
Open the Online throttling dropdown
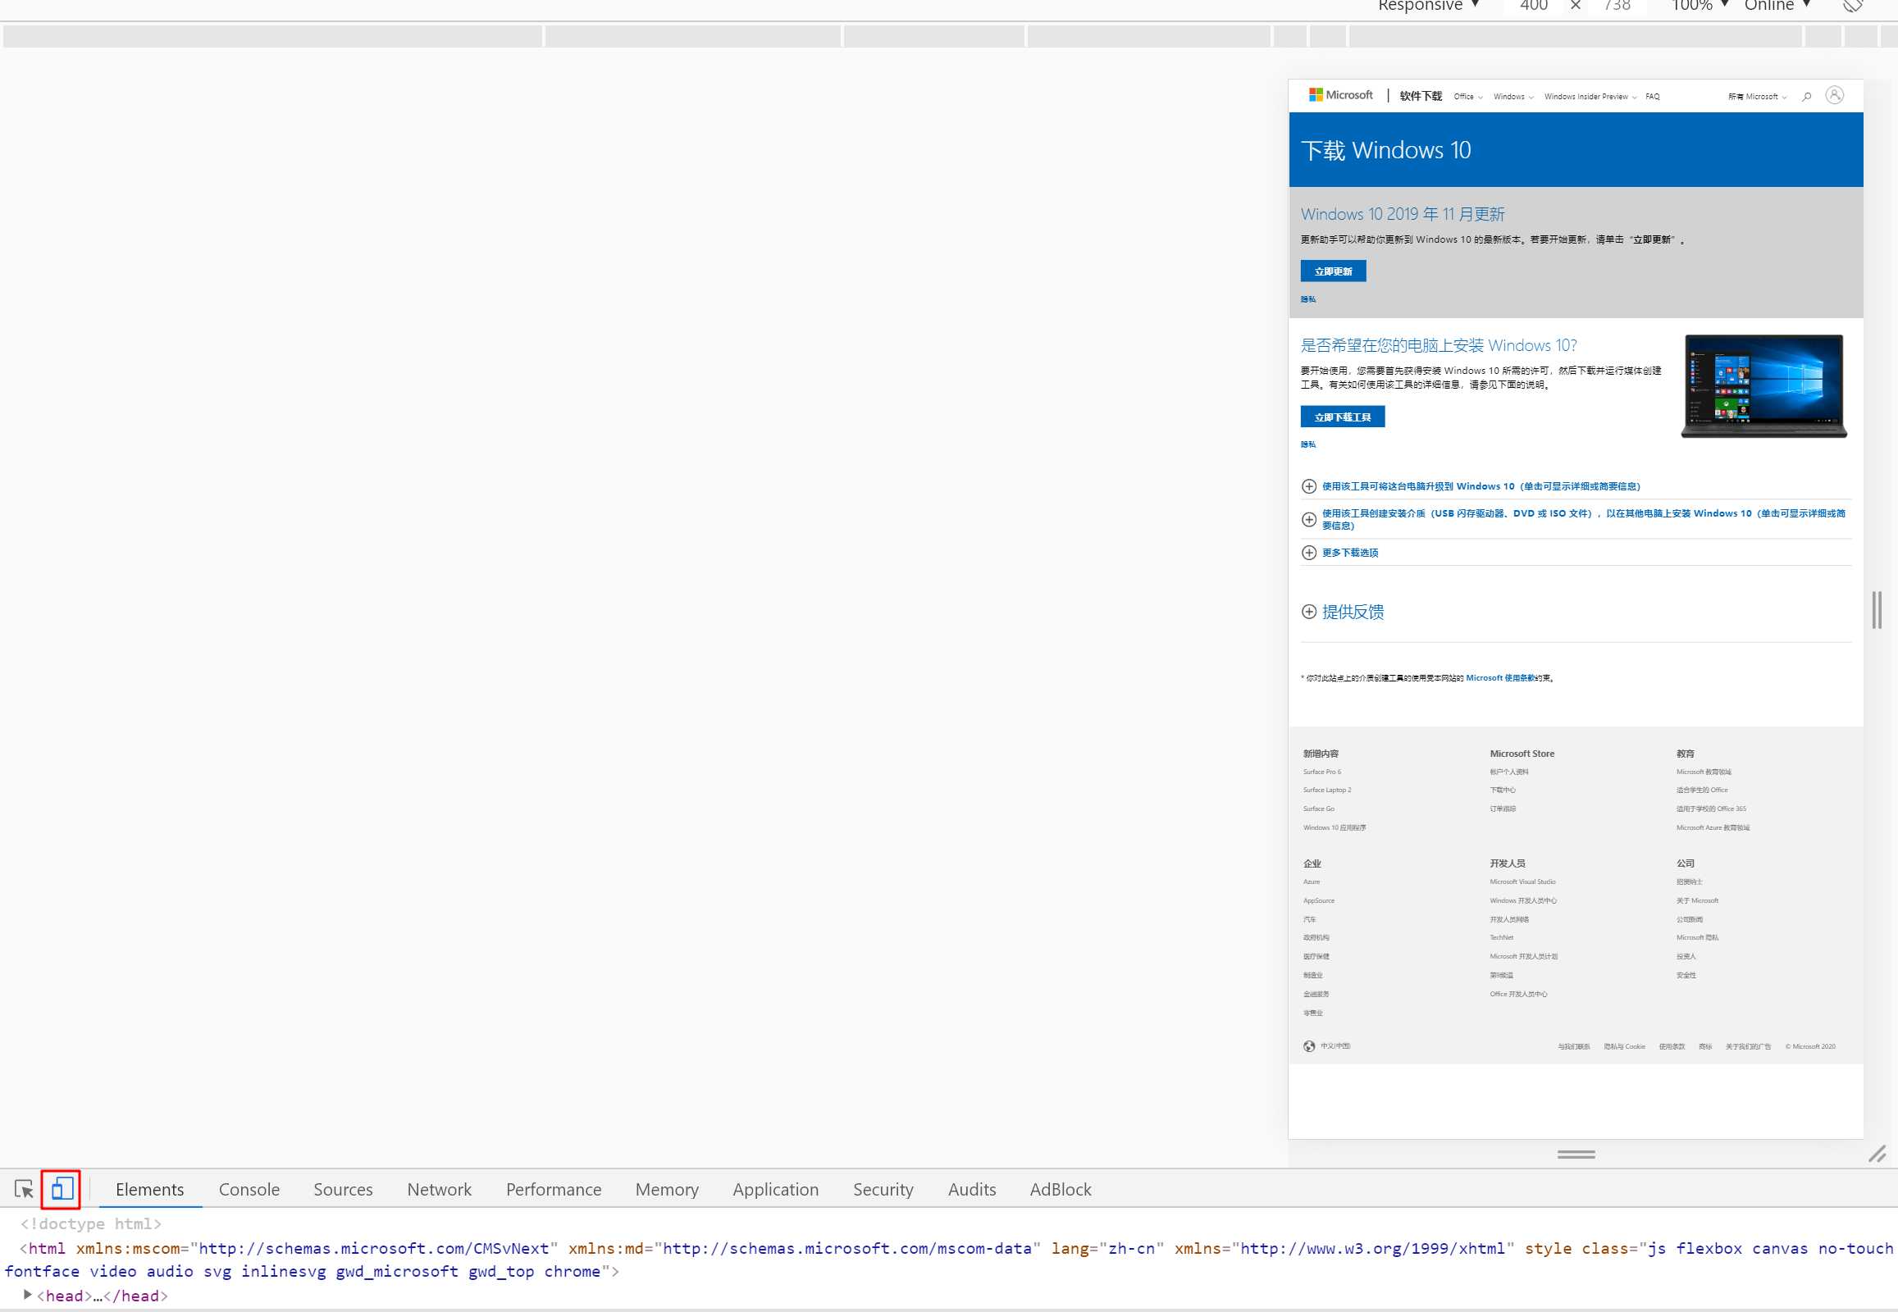[x=1777, y=6]
